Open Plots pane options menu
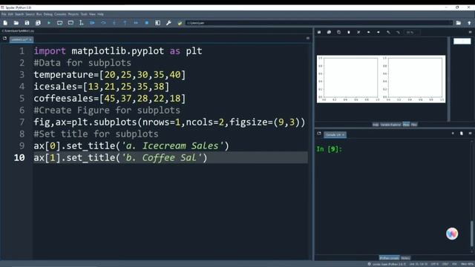Viewport: 475px width, 267px height. [470, 32]
